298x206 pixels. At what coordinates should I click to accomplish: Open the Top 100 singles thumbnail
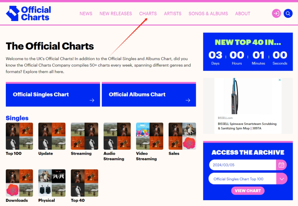[19, 136]
